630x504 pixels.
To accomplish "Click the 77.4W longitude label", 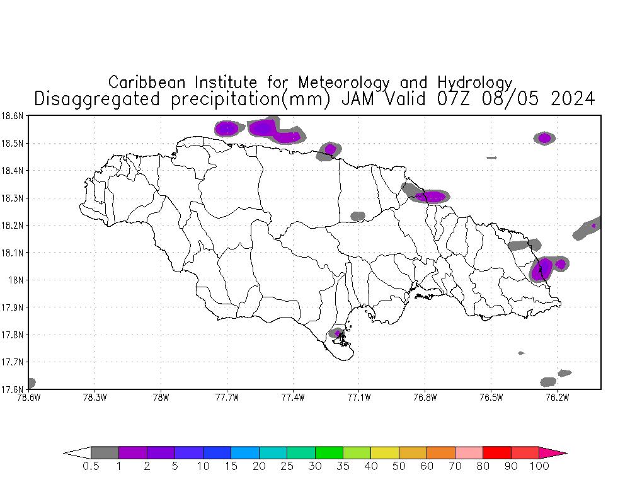I will click(x=293, y=398).
